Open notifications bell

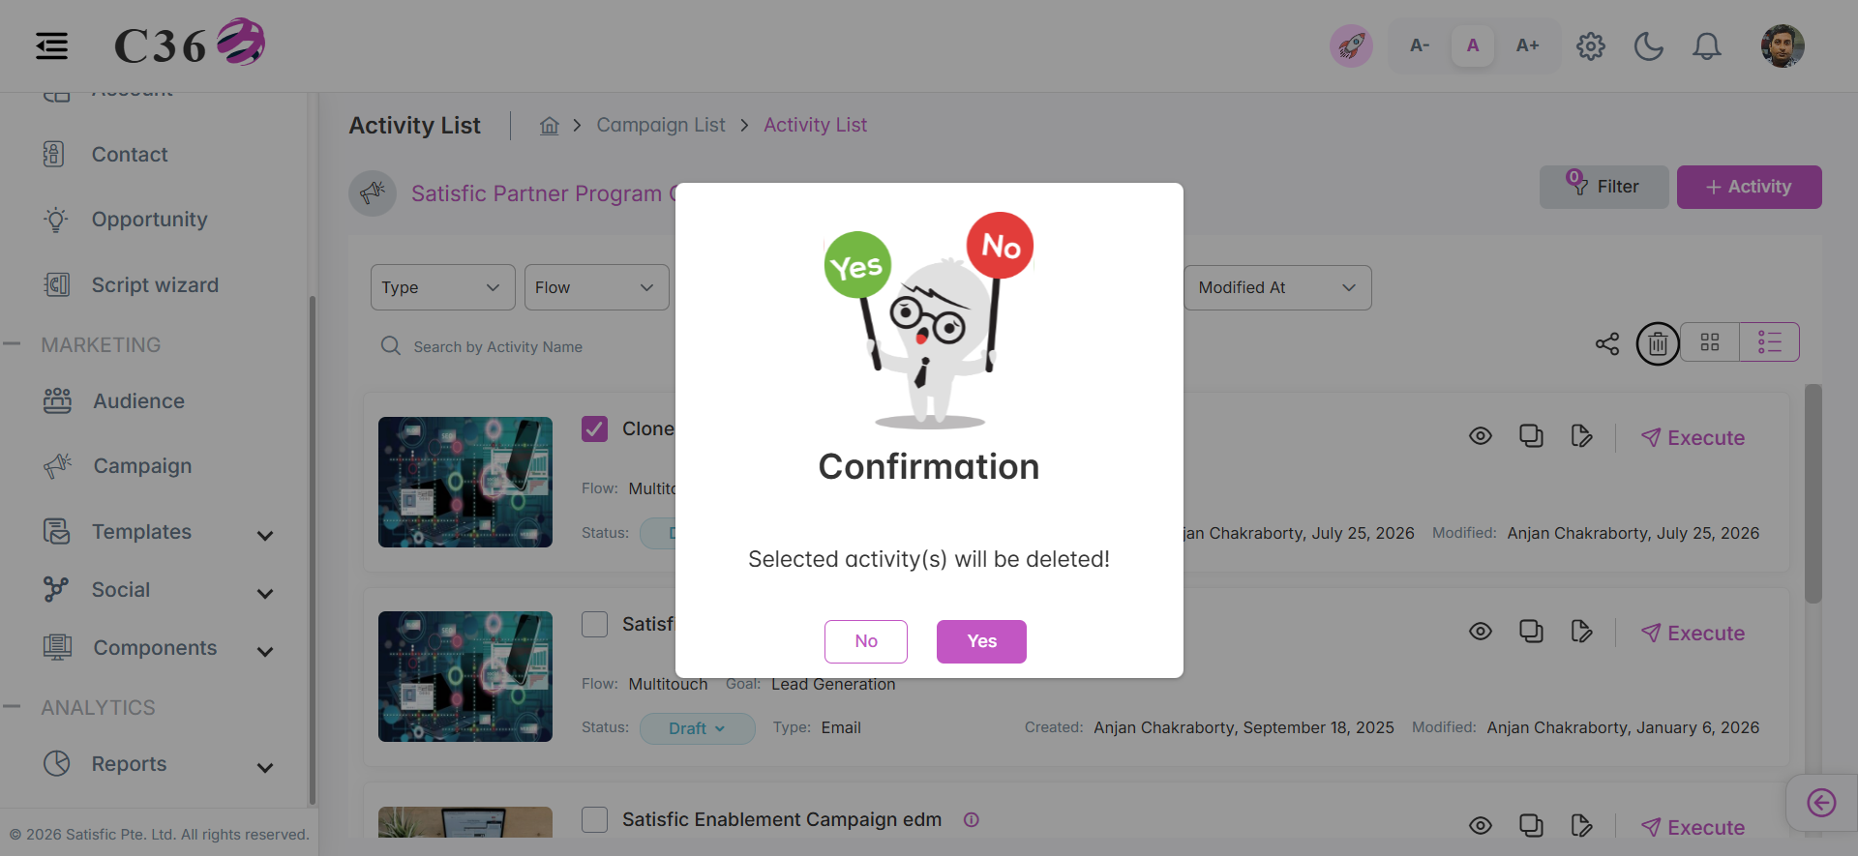(1707, 45)
